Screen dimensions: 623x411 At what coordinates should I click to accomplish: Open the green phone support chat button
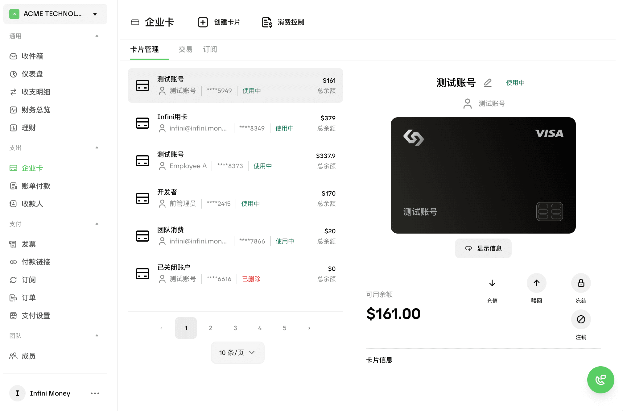[600, 380]
